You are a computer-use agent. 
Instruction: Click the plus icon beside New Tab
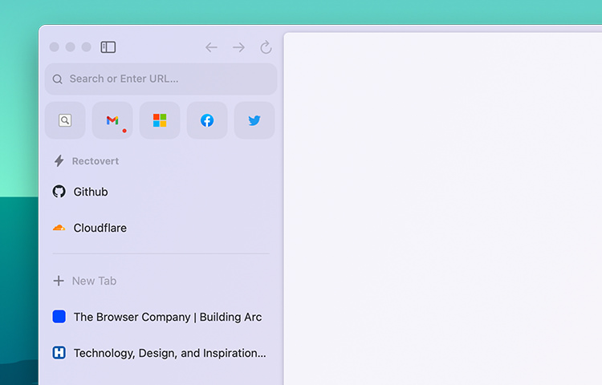(59, 281)
